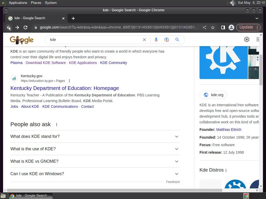This screenshot has width=266, height=199.
Task: Open Google settings gear icon
Action: 247,39
